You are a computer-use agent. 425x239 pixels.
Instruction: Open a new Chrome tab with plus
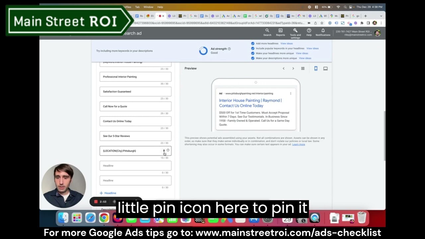366,16
